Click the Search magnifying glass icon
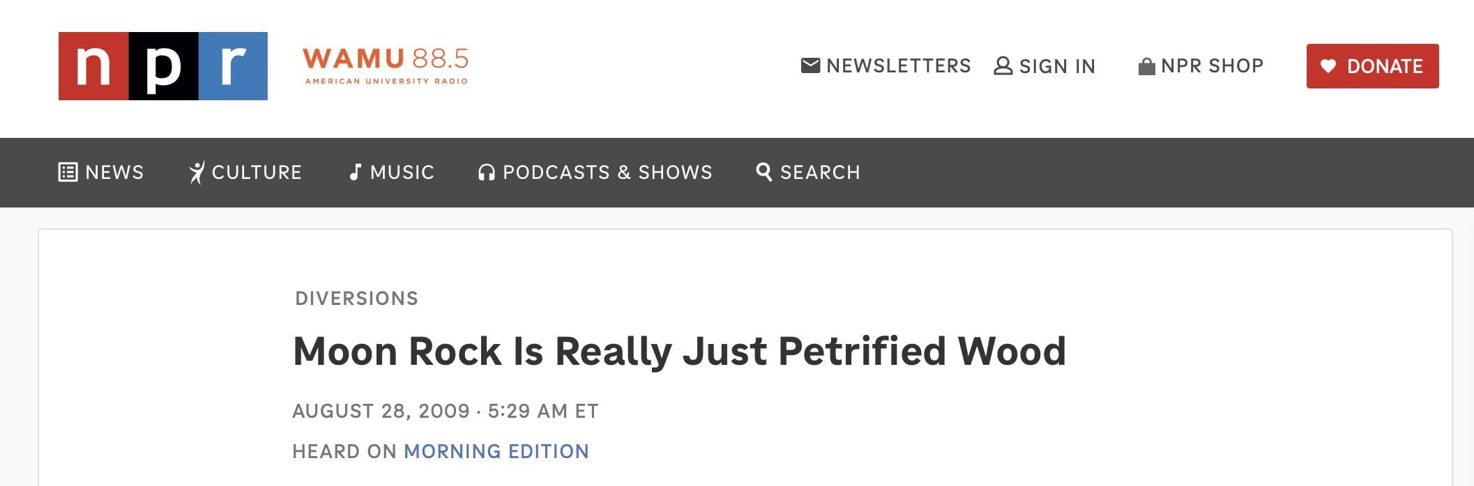 pos(763,172)
